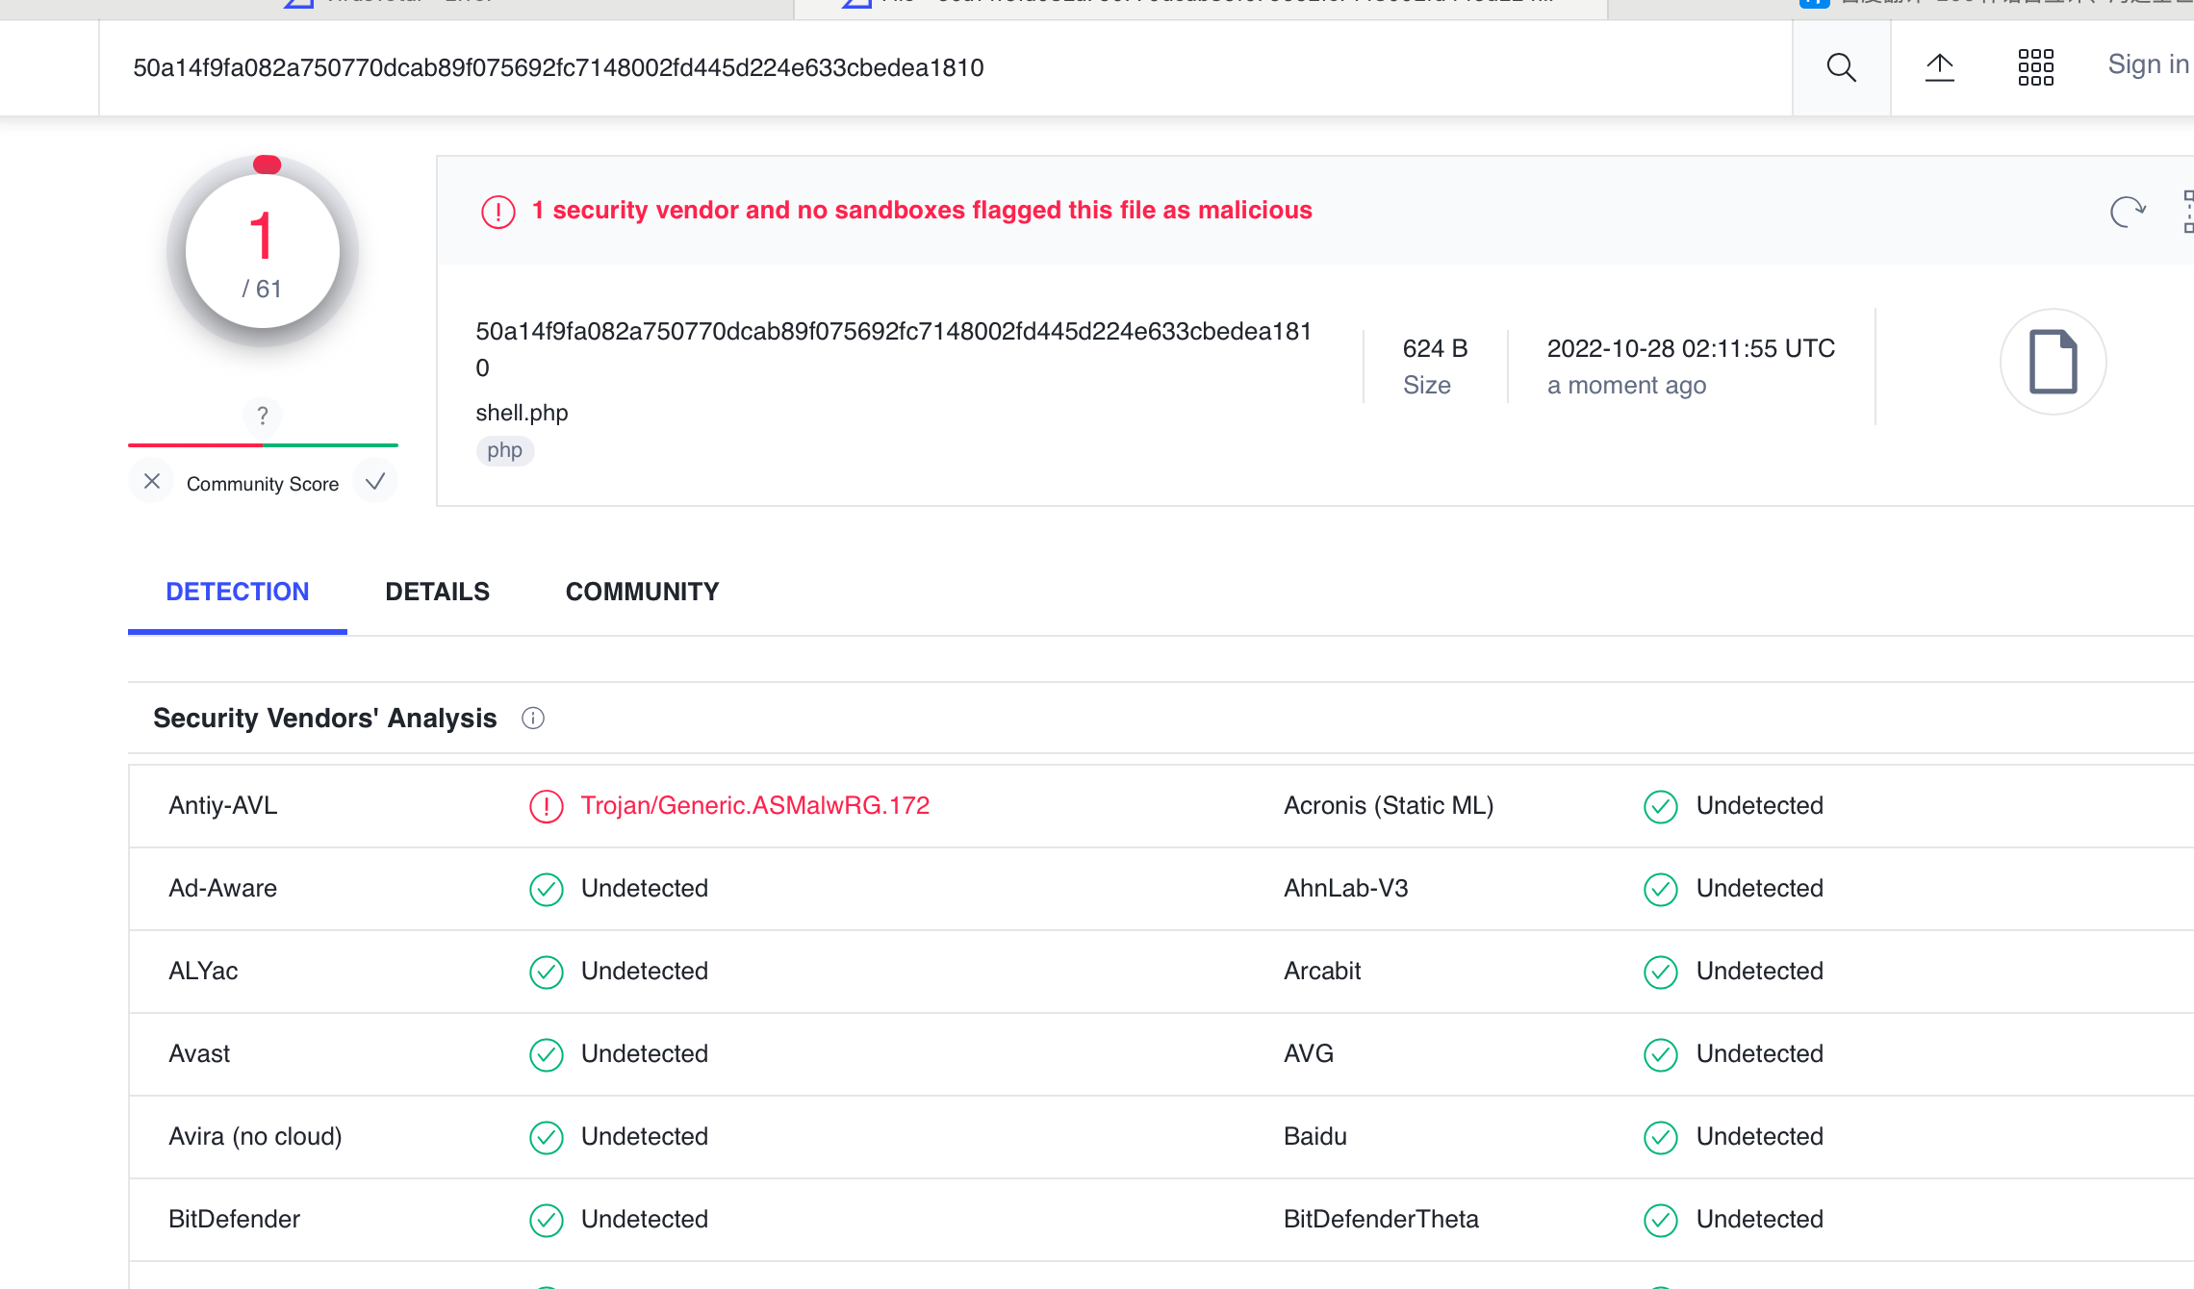Click the php tag label
Viewport: 2194px width, 1289px height.
[x=504, y=450]
